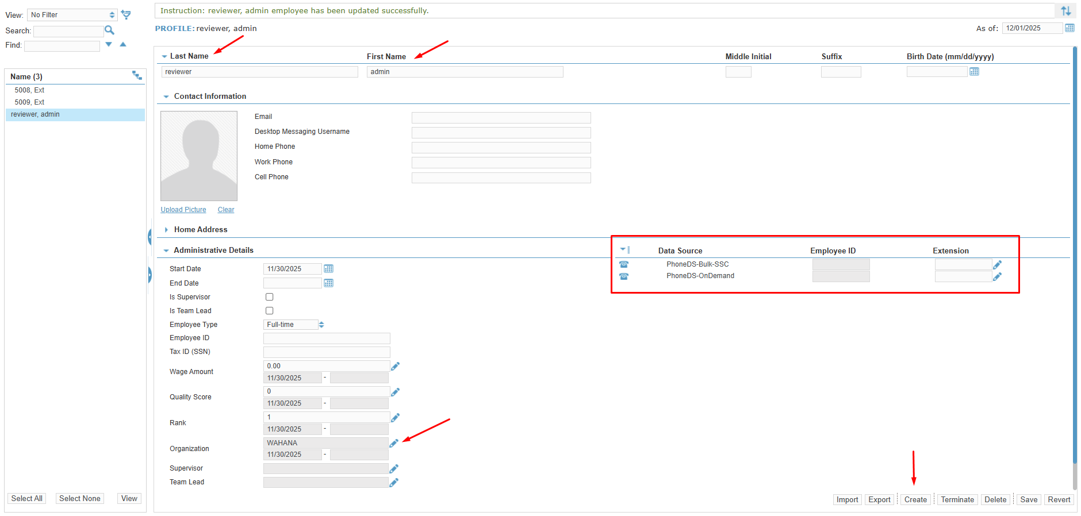Click the Create button
Viewport: 1081px width, 516px height.
point(915,500)
